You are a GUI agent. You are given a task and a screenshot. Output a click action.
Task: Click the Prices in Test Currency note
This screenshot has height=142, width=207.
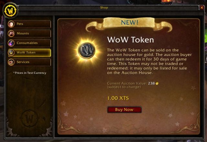tap(30, 73)
